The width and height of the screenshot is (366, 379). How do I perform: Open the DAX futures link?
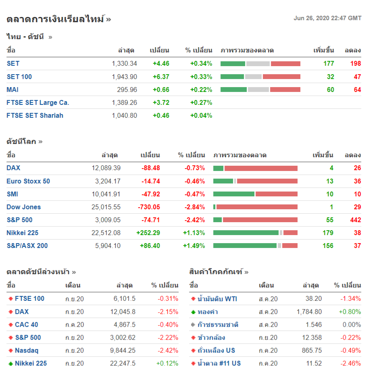[x=22, y=312]
